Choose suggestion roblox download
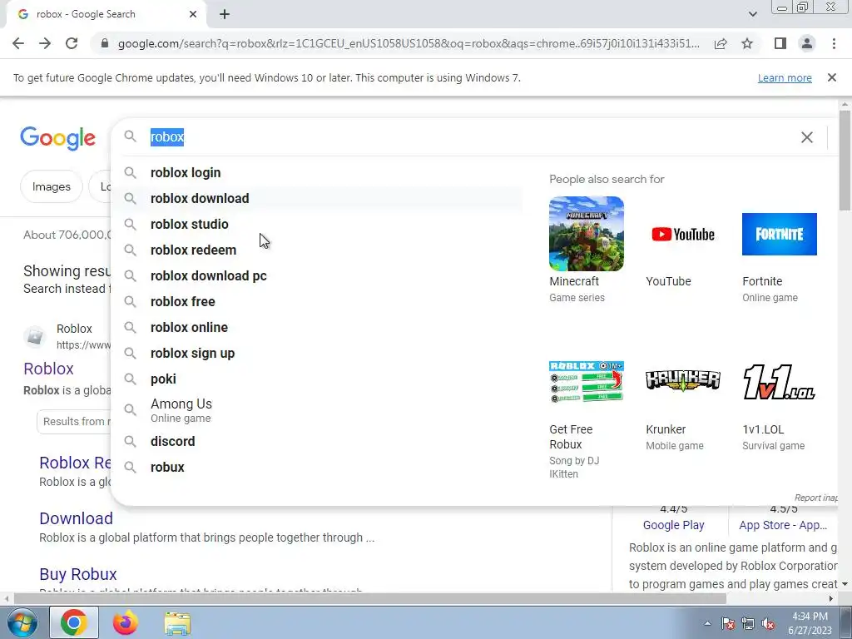Image resolution: width=852 pixels, height=639 pixels. [317, 198]
